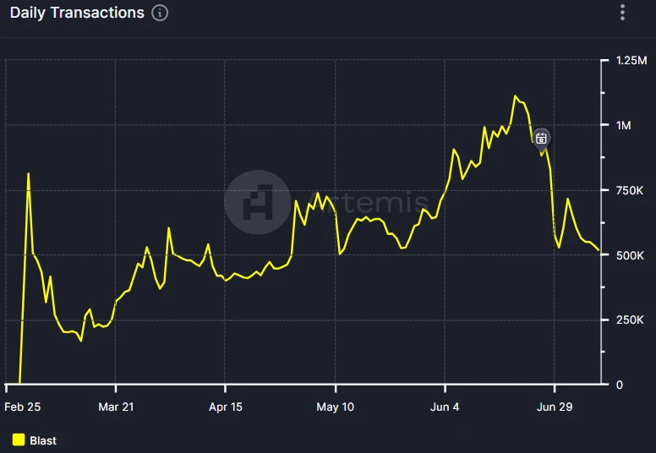
Task: Click the yellow Blast legend swatch
Action: (x=19, y=439)
